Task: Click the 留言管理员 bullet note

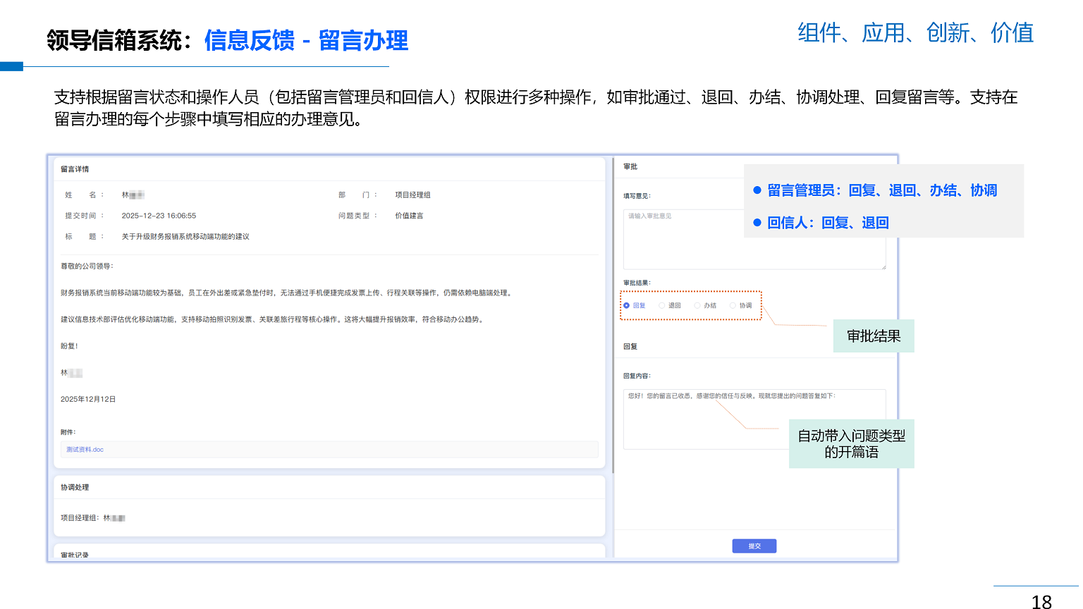Action: pyautogui.click(x=876, y=190)
